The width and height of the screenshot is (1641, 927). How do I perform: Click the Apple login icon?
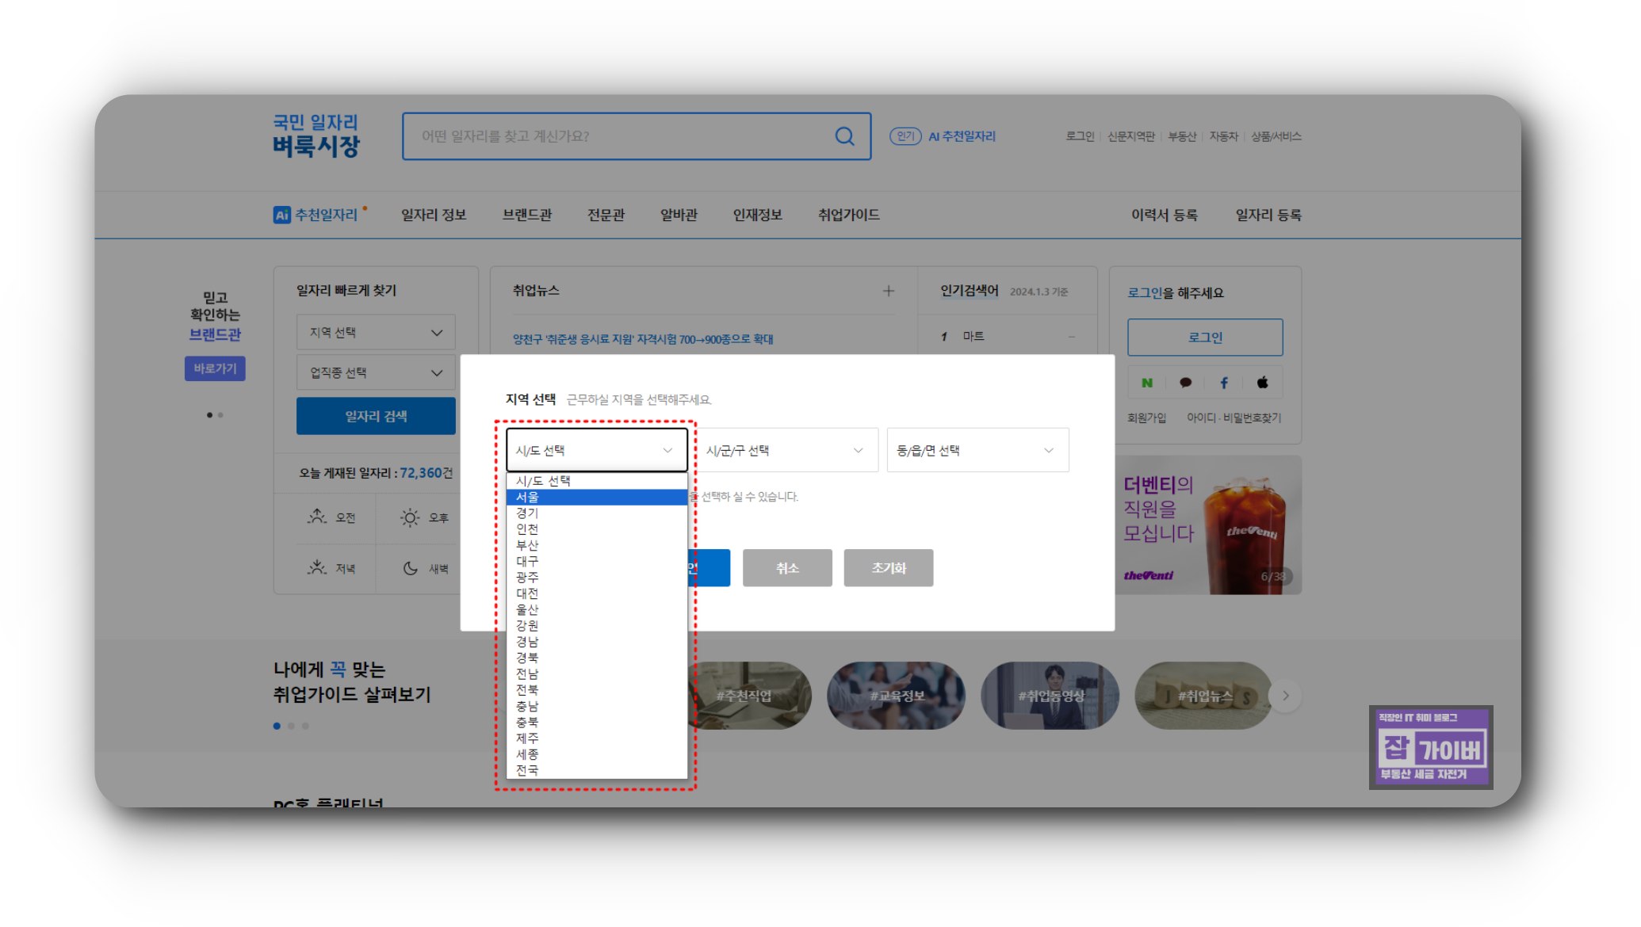tap(1262, 383)
